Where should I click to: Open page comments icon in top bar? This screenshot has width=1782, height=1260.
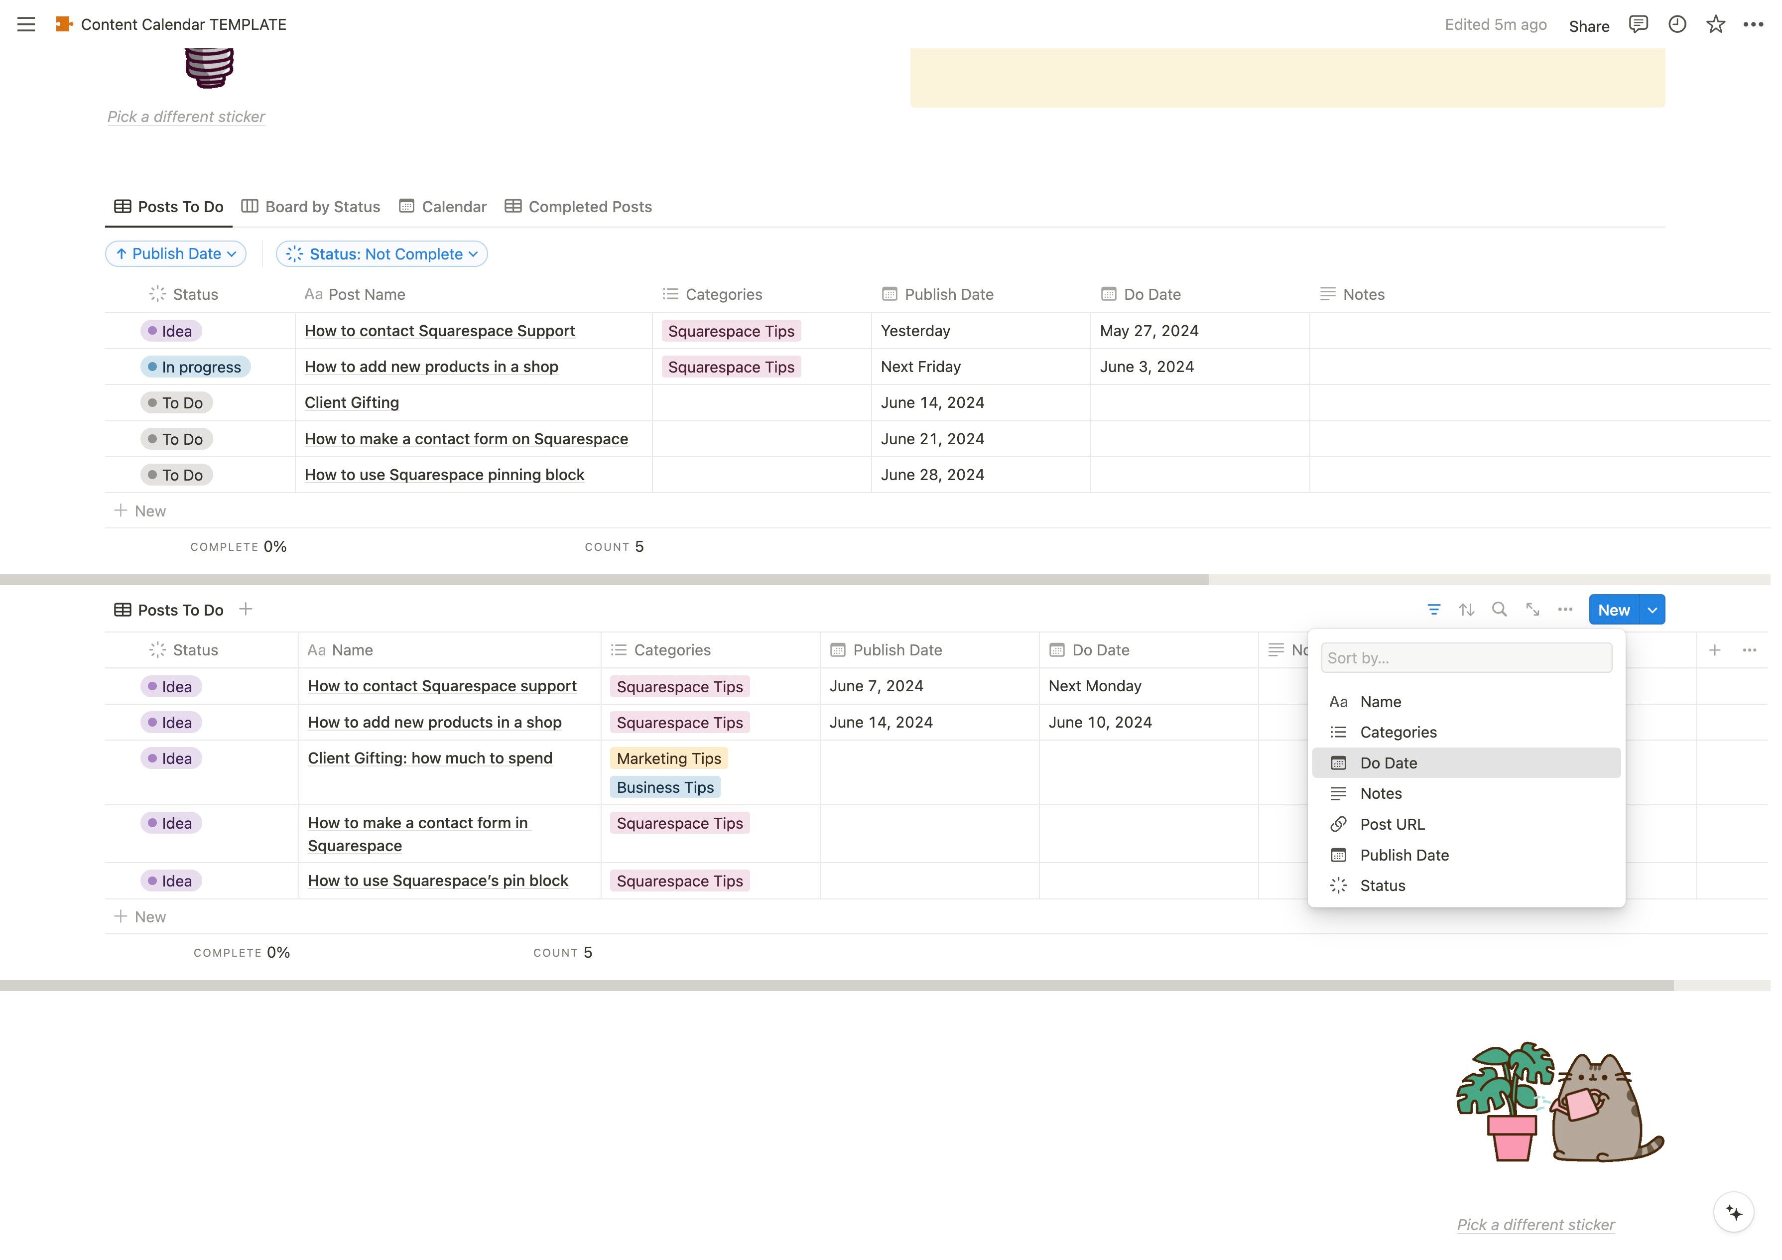pyautogui.click(x=1638, y=24)
